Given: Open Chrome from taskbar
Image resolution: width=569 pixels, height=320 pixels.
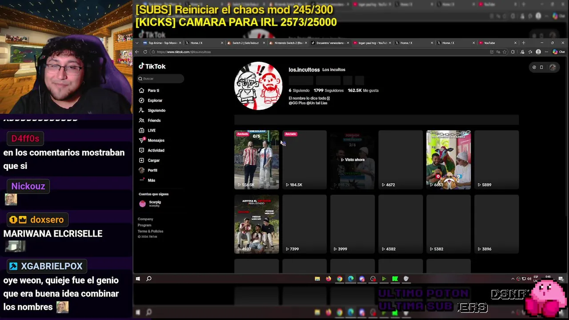Looking at the screenshot, I should 340,279.
